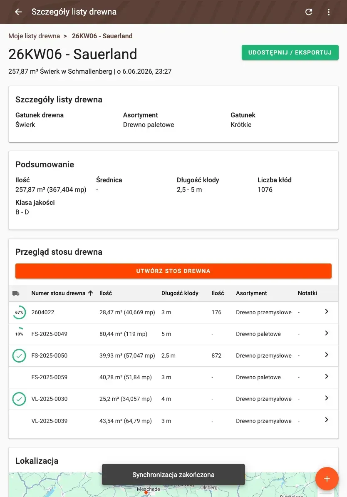The image size is (347, 497).
Task: Open stack 2604022 via its chevron
Action: 327,312
